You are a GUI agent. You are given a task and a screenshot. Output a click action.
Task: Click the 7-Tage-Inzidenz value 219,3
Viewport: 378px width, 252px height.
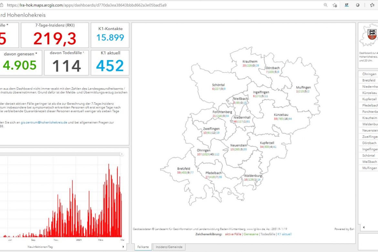[55, 39]
